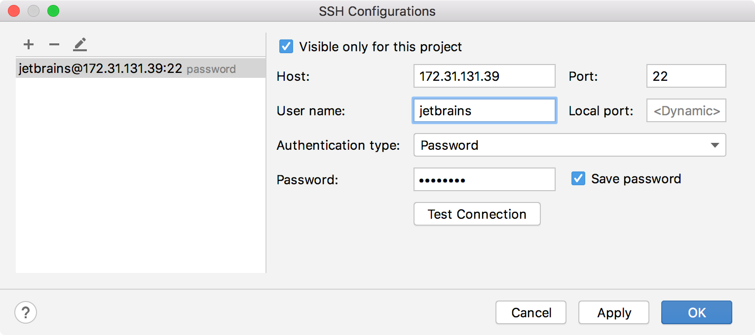Uncheck Visible only for this project
Image resolution: width=755 pixels, height=335 pixels.
pos(285,46)
